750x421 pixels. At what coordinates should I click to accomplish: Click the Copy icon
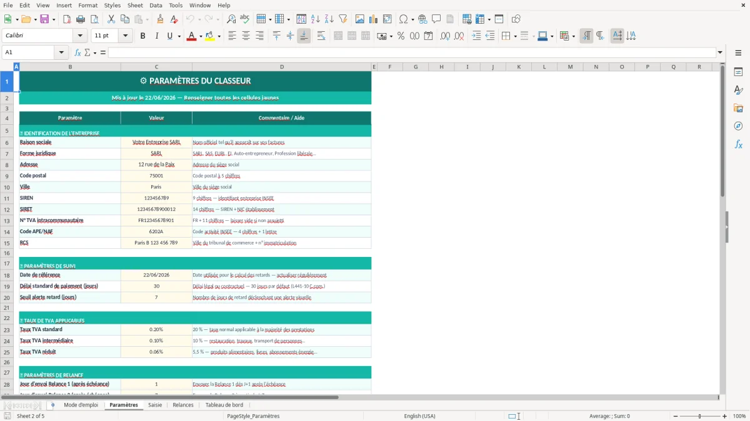point(125,19)
